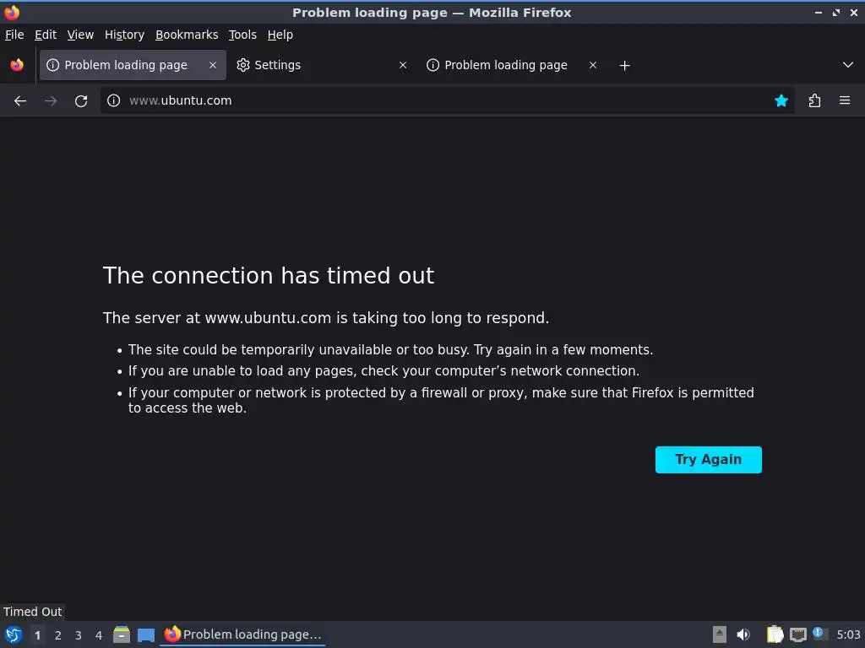Open the update notifier tray icon

click(x=819, y=634)
